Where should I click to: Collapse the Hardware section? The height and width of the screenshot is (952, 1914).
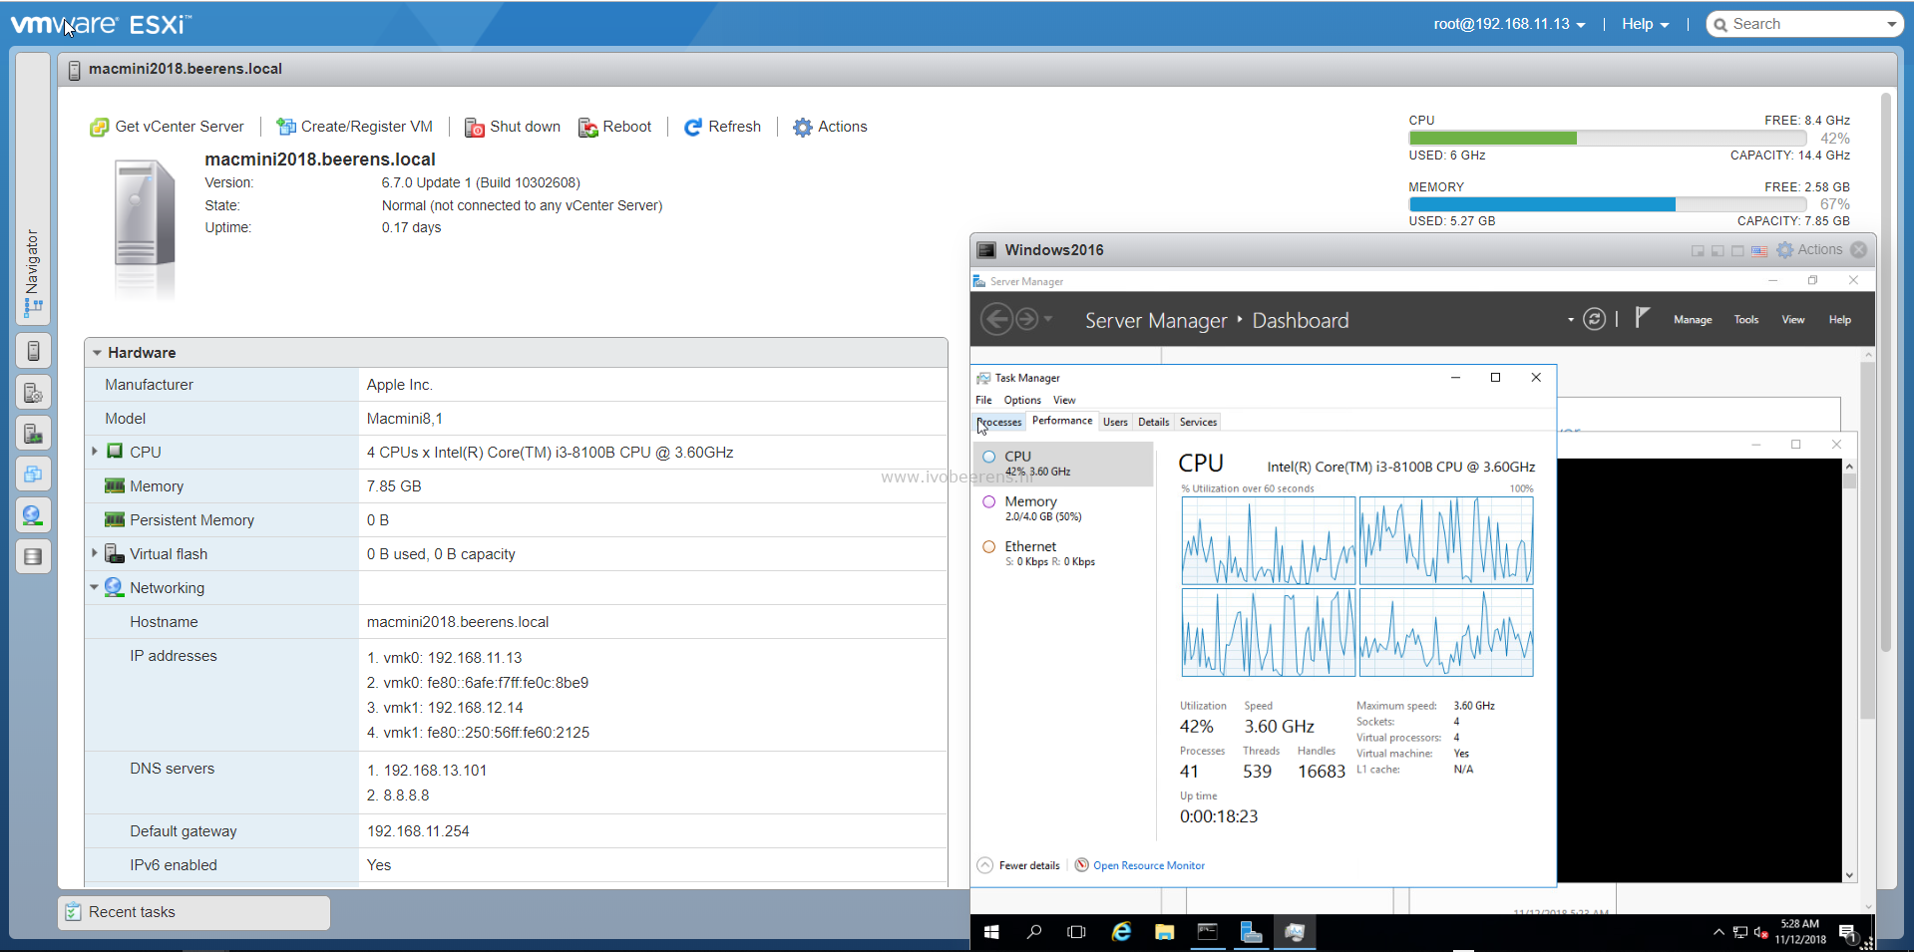[x=98, y=353]
